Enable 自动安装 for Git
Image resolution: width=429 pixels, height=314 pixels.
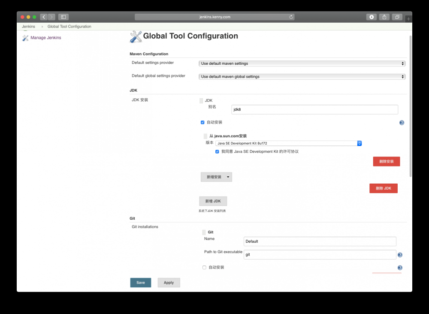204,267
